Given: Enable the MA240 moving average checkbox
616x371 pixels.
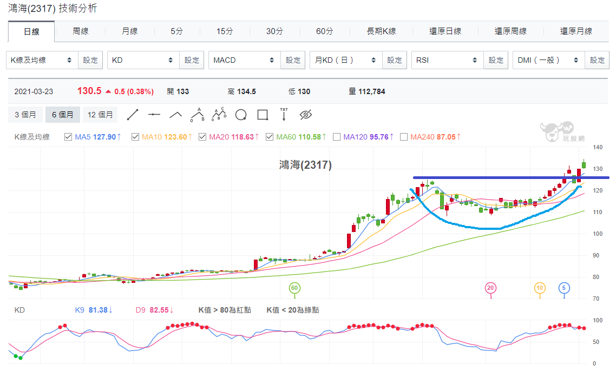Looking at the screenshot, I should (403, 137).
